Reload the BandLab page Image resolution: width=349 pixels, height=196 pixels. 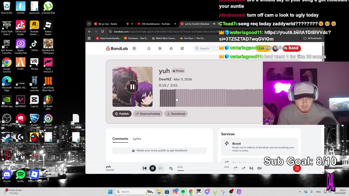tap(103, 32)
